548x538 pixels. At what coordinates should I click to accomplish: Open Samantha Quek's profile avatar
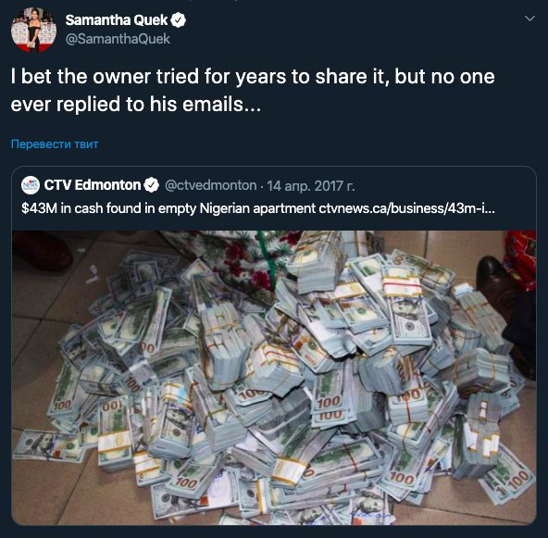click(33, 30)
